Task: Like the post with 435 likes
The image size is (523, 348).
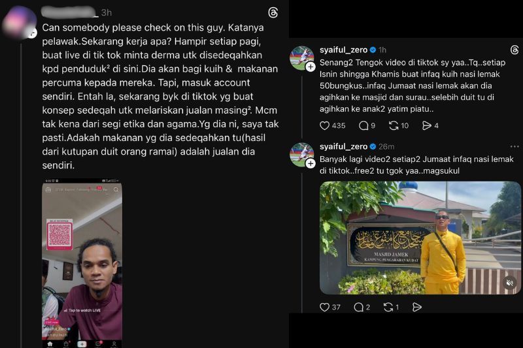Action: coord(324,125)
